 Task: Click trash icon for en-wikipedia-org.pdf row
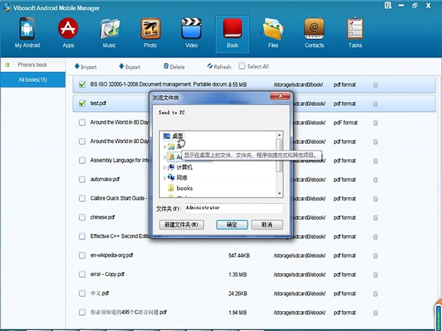point(376,256)
